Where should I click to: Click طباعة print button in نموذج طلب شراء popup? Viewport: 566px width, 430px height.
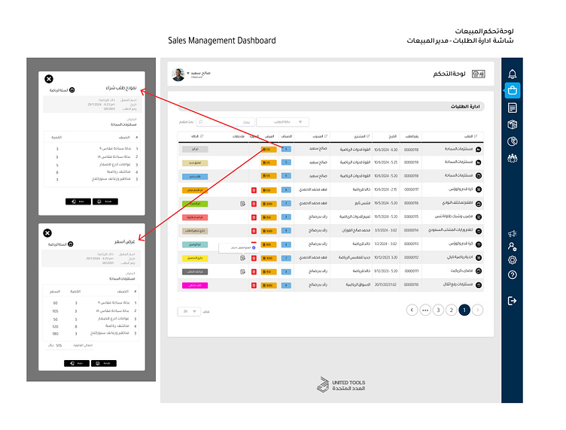(105, 201)
